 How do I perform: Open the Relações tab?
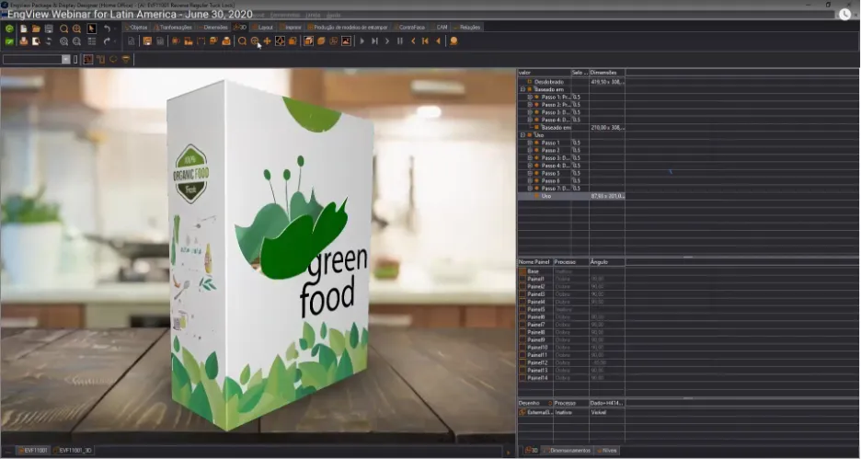coord(468,27)
